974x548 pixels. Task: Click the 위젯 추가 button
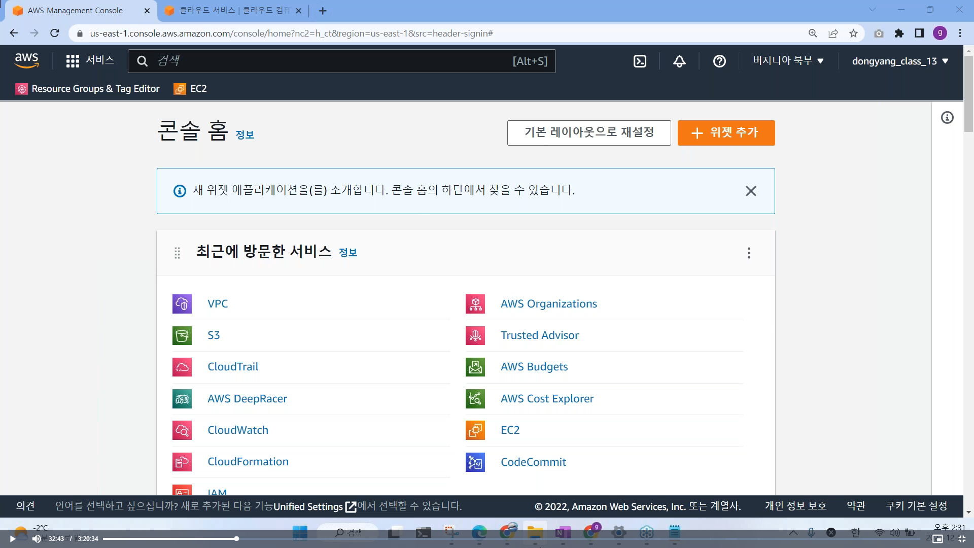pyautogui.click(x=726, y=133)
